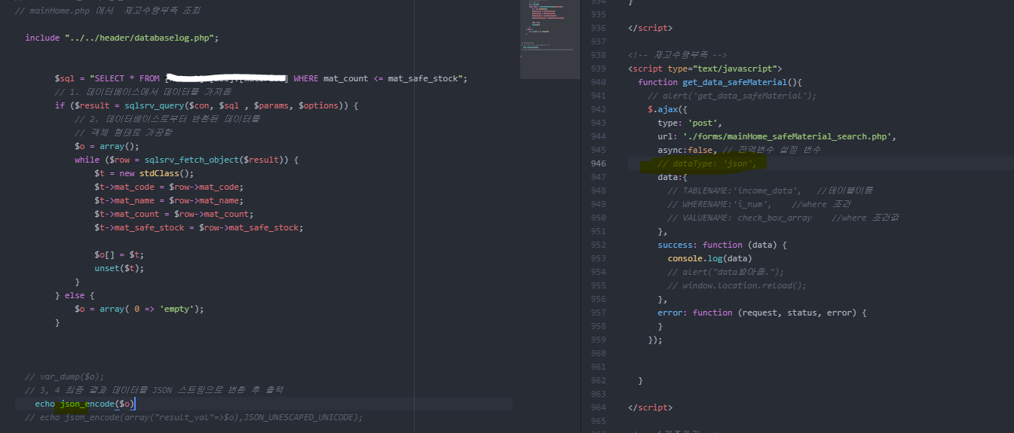
Task: Click the commented TABLENAME 'income_data' line
Action: point(770,191)
